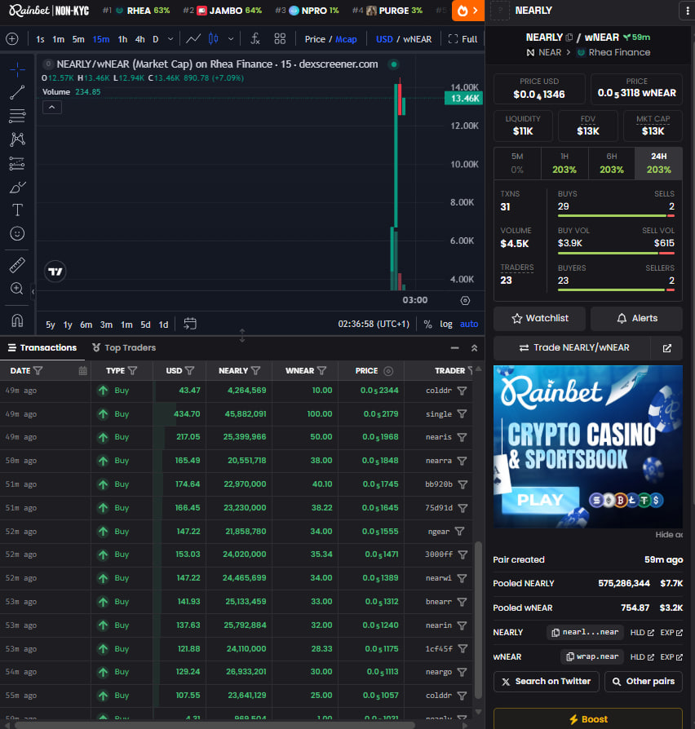The image size is (695, 729).
Task: Switch to the Transactions tab
Action: [x=42, y=347]
